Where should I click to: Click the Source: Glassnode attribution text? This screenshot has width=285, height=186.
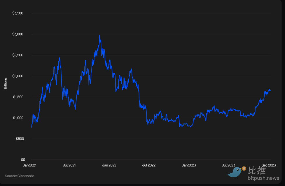click(19, 176)
